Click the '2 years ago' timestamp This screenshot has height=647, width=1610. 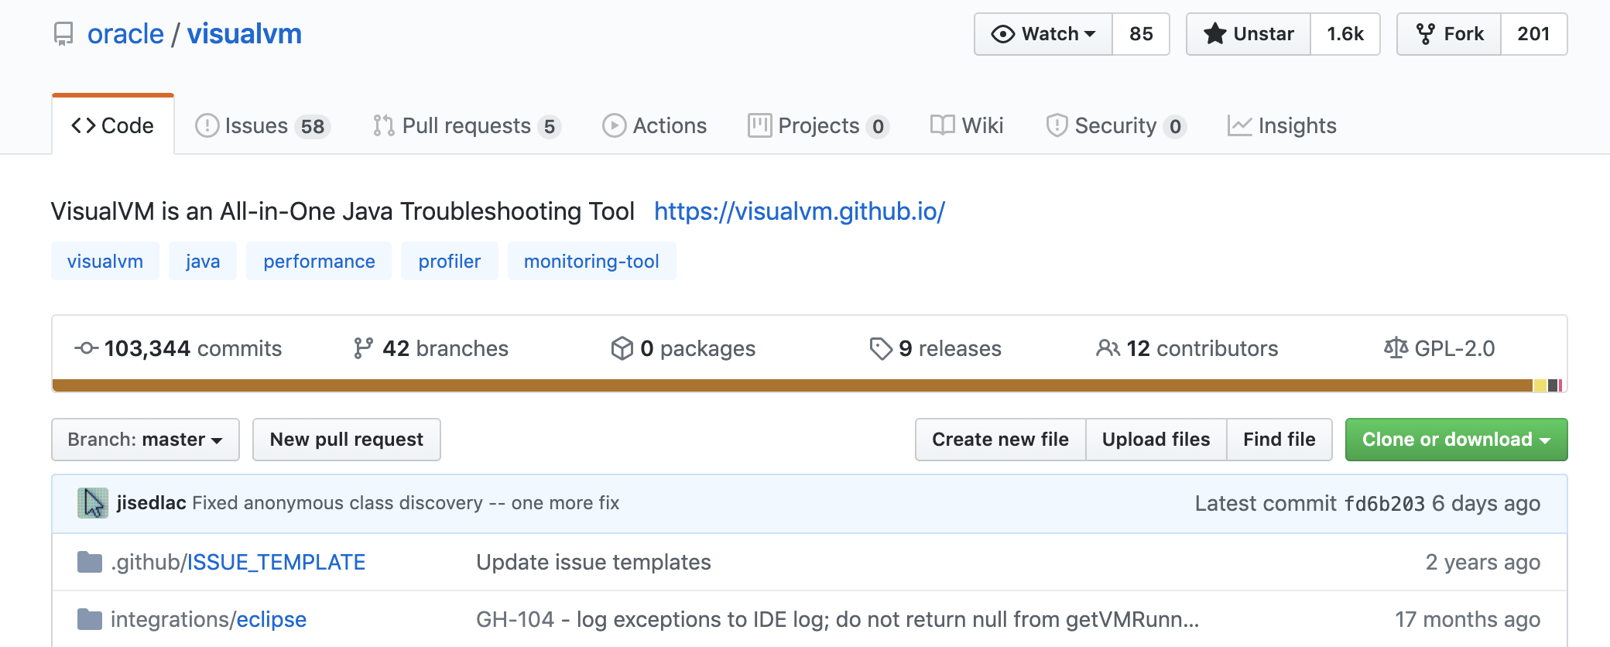tap(1483, 562)
